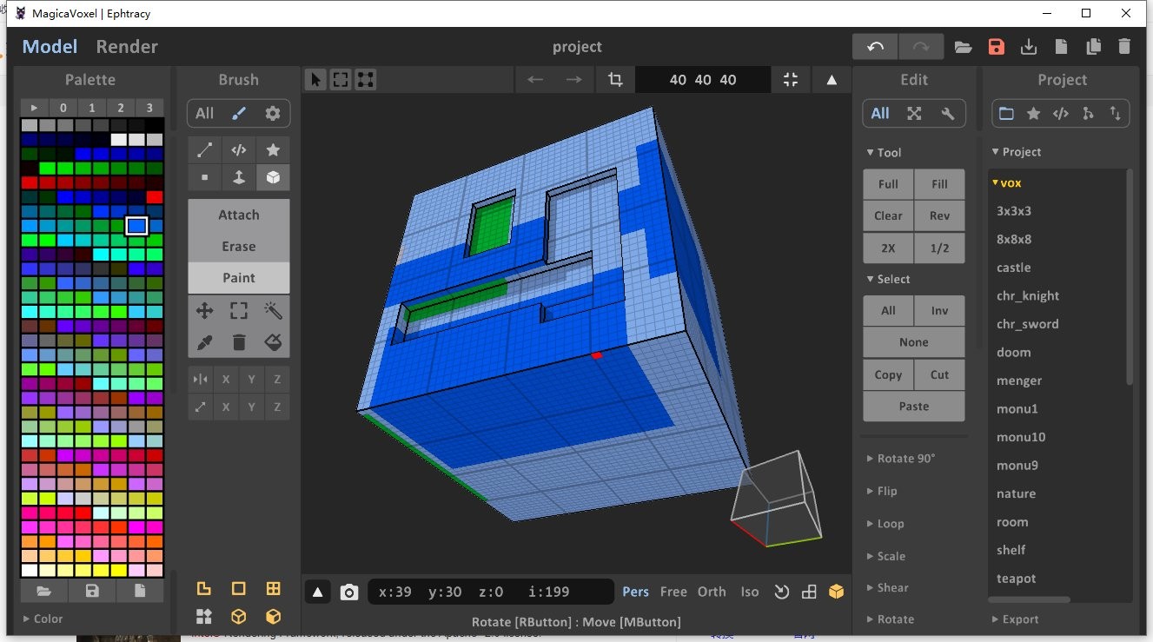Activate the Magic wand select tool
Screen dimensions: 1153x642
tap(273, 310)
